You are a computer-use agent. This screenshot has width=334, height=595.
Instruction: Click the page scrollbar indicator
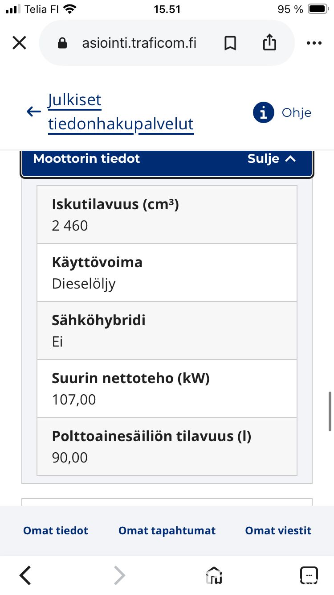tap(330, 411)
